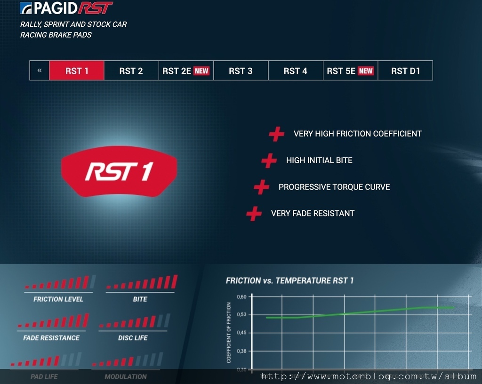This screenshot has width=482, height=384.
Task: Click the Fade Resistance label
Action: pyautogui.click(x=51, y=338)
